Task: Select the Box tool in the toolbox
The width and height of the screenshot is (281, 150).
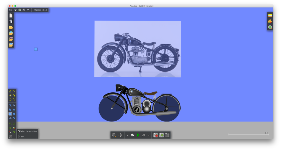Action: tap(10, 114)
